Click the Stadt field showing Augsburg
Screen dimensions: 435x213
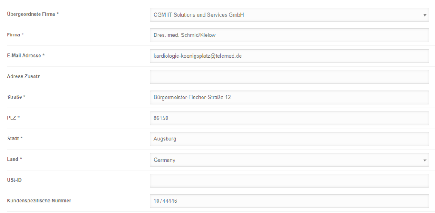pyautogui.click(x=289, y=139)
